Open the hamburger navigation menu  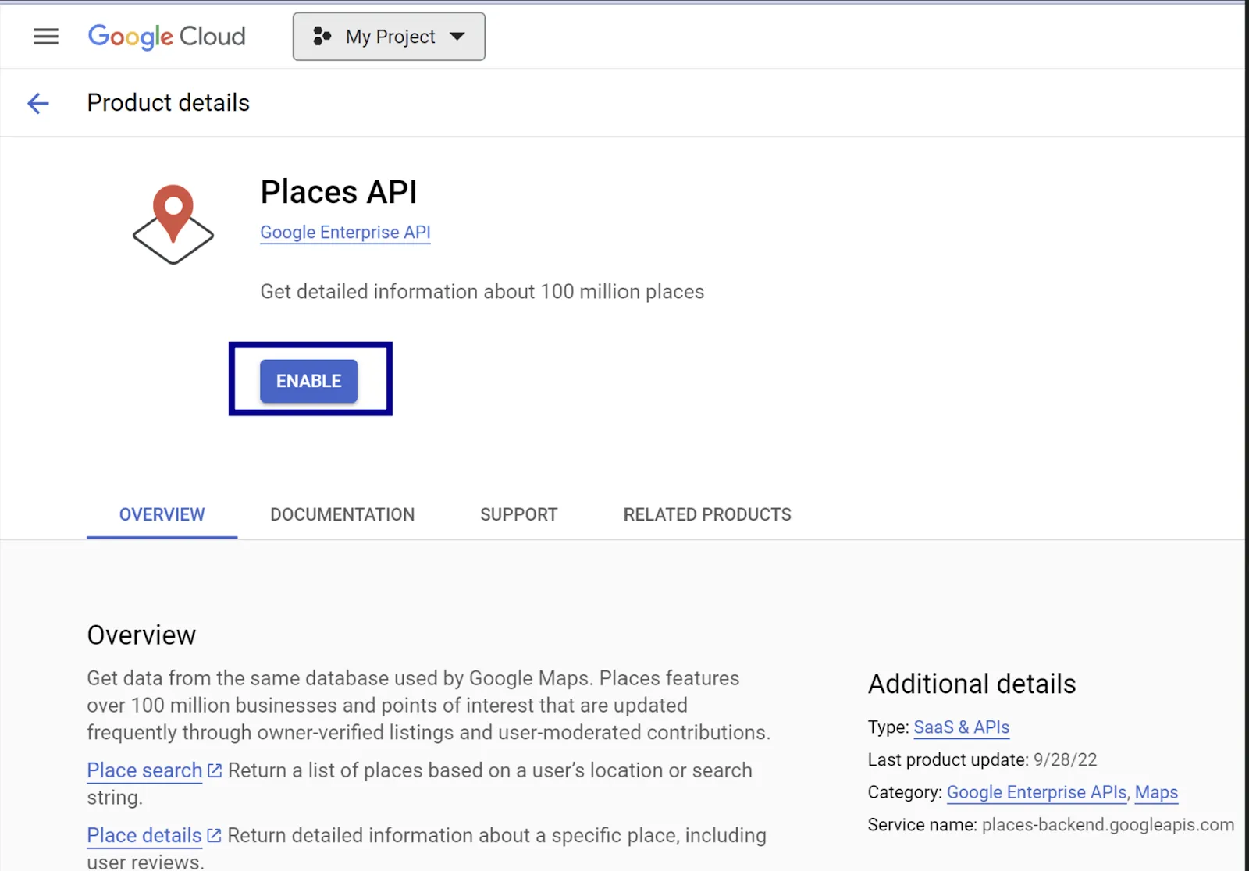pyautogui.click(x=46, y=37)
